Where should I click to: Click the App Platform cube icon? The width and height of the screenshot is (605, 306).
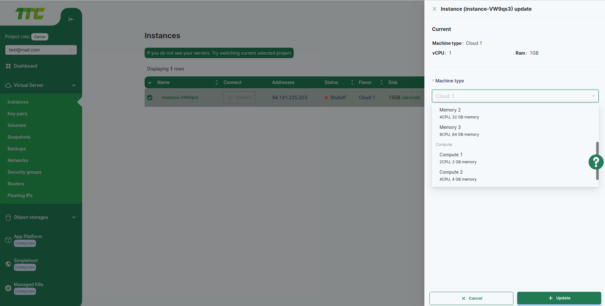click(x=8, y=240)
